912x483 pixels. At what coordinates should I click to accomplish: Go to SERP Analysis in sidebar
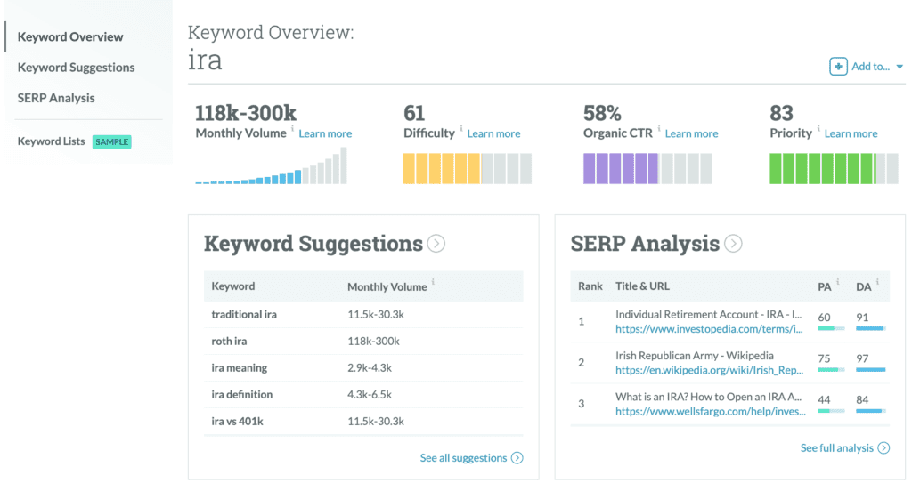[56, 98]
